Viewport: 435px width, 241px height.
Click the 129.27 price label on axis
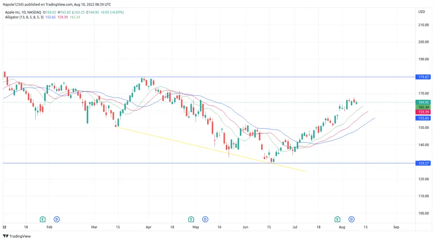click(423, 163)
